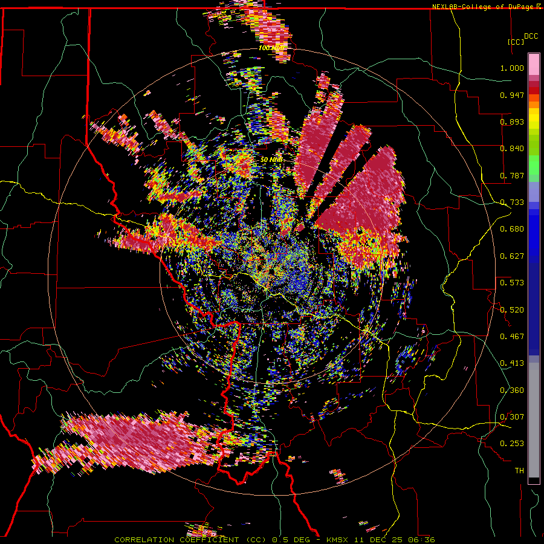544x544 pixels.
Task: Select the 0.360 color scale value
Action: click(x=512, y=390)
